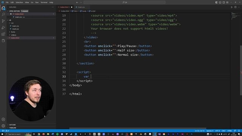Place cursor on line 26 Play/Pause text
The image size is (242, 136).
pyautogui.click(x=127, y=46)
